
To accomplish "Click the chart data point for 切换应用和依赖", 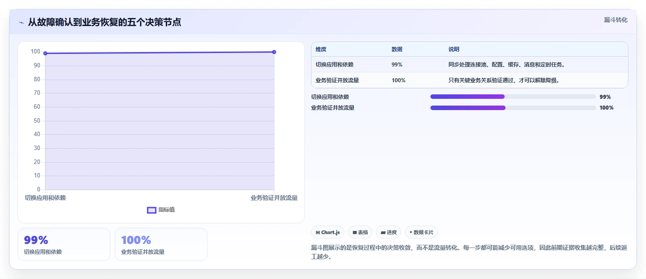I will pos(45,53).
